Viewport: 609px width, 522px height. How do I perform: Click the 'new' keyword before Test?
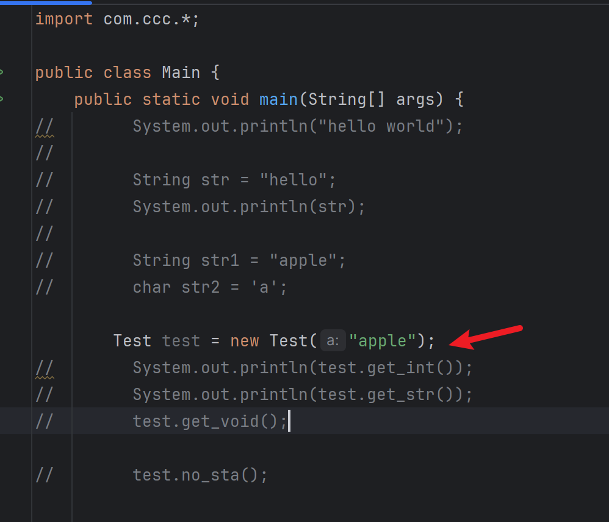click(244, 341)
